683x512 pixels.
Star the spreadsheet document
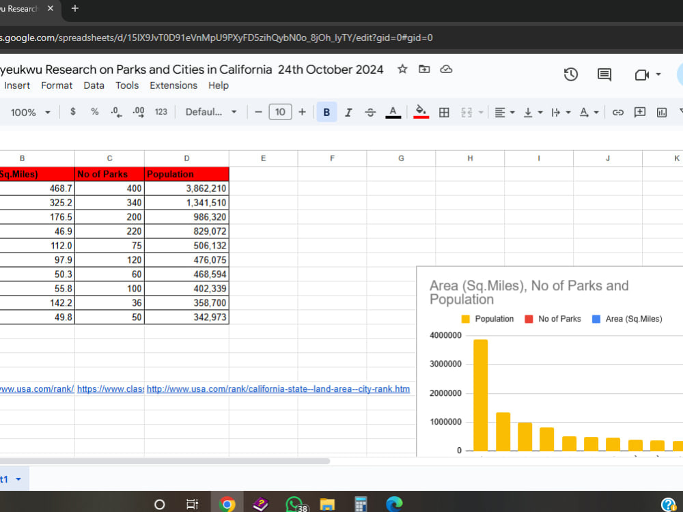coord(402,69)
